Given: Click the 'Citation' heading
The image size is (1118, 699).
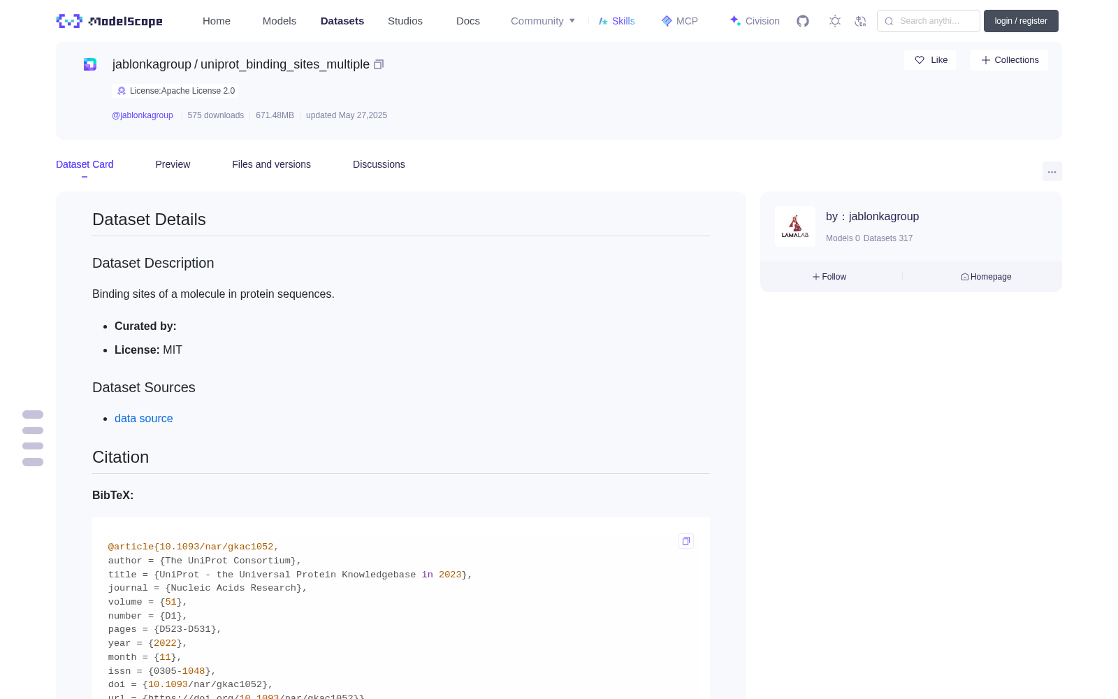Looking at the screenshot, I should click(120, 457).
